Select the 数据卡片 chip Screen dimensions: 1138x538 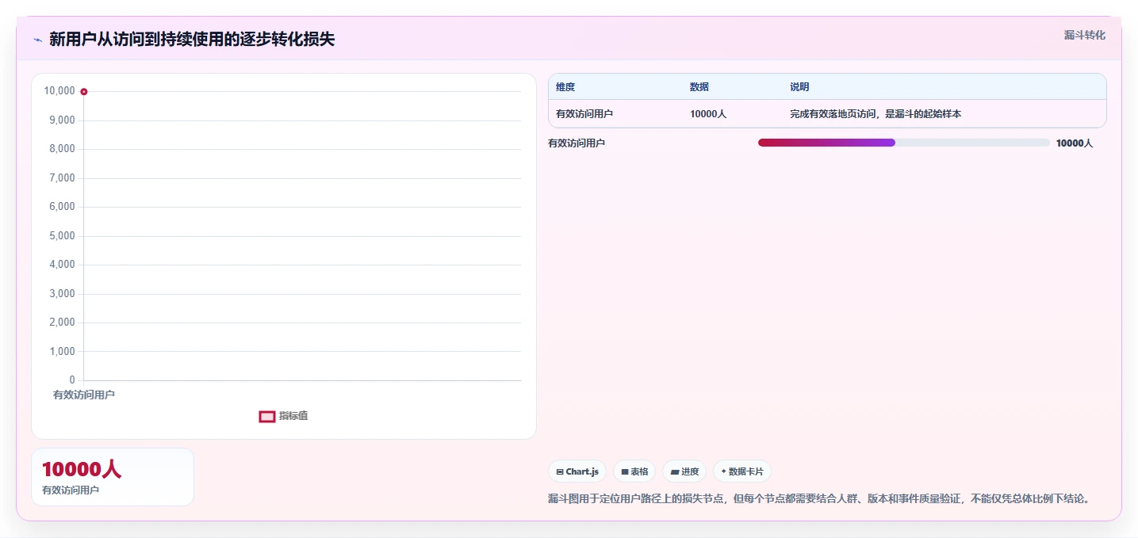[742, 471]
